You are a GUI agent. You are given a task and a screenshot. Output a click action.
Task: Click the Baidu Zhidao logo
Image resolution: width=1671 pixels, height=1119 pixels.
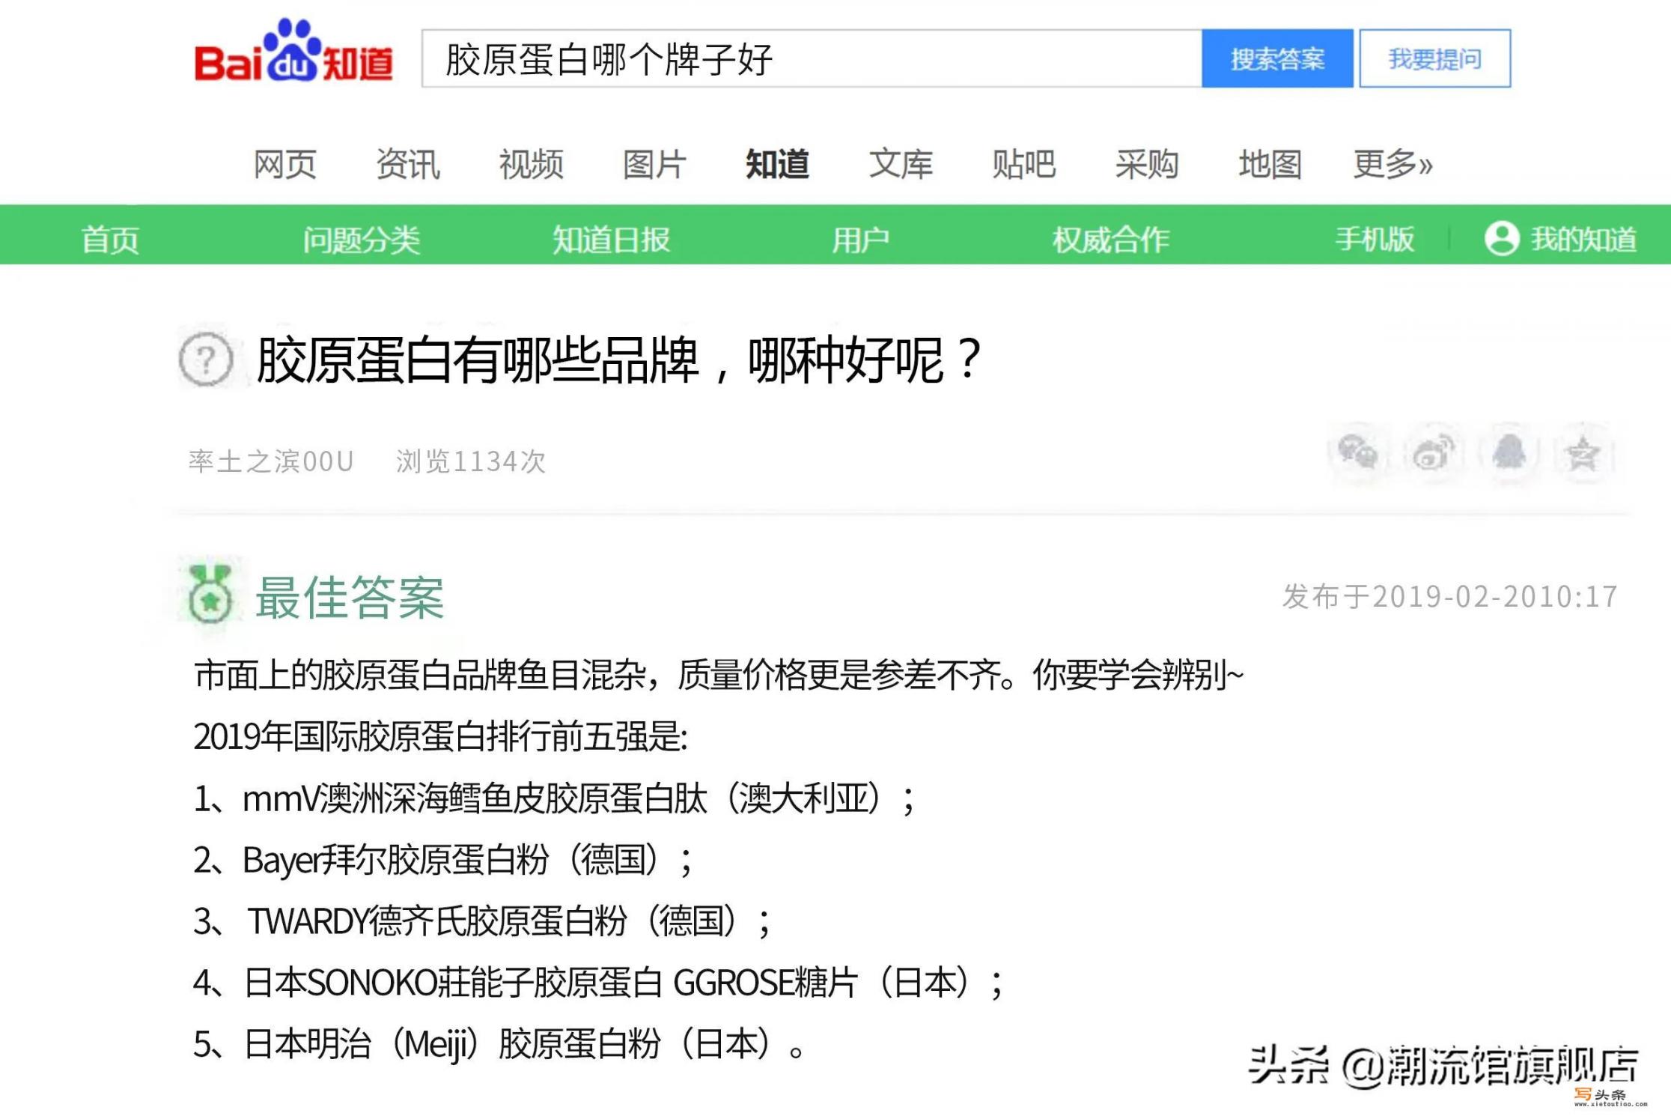pos(293,51)
